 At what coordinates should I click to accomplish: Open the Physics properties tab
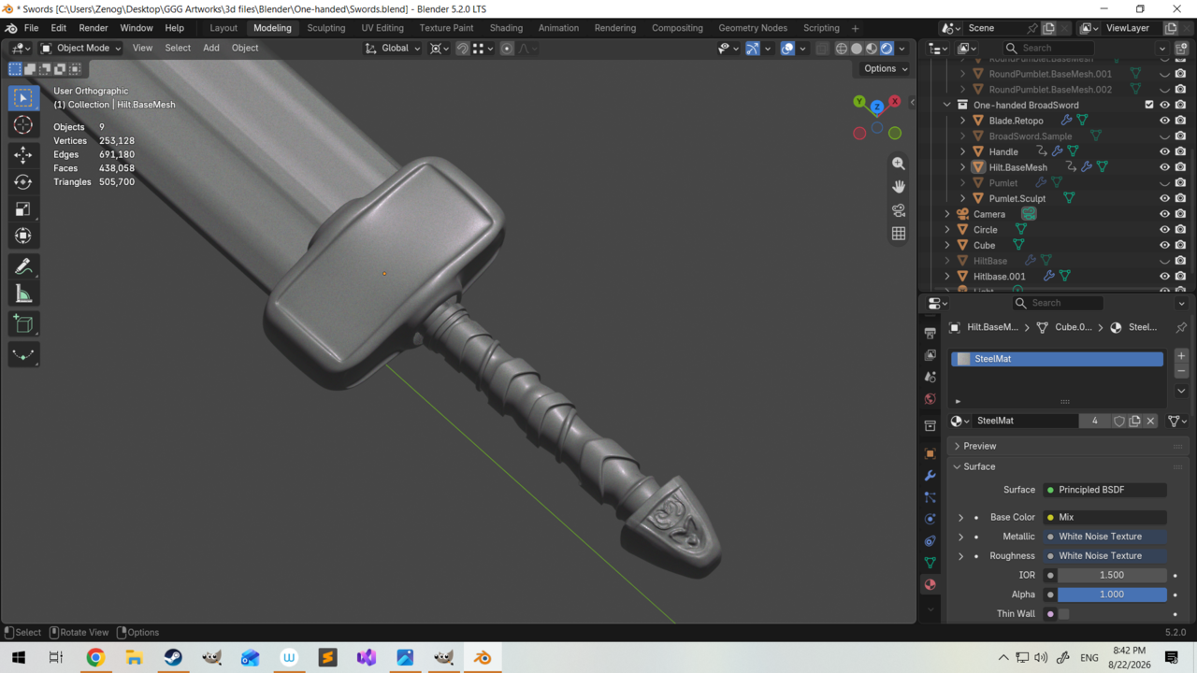pyautogui.click(x=930, y=519)
